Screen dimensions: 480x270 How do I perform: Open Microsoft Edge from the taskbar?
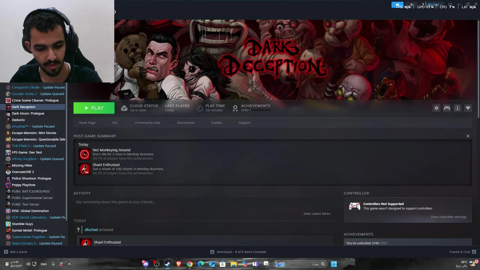tap(201, 264)
